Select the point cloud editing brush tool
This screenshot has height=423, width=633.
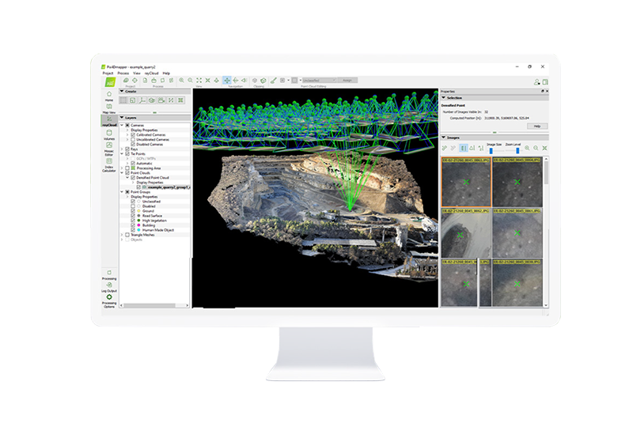[273, 80]
